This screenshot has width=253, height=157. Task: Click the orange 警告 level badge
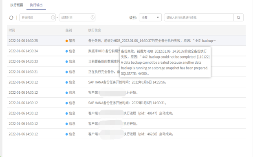[x=70, y=41]
